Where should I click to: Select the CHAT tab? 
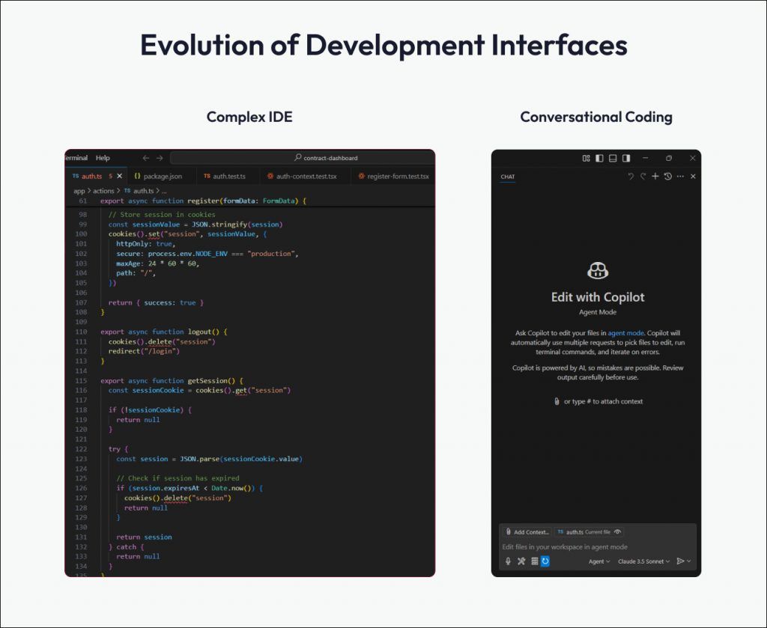point(508,177)
